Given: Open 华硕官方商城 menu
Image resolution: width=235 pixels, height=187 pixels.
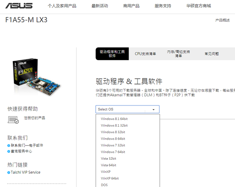Looking at the screenshot, I should tap(199, 6).
